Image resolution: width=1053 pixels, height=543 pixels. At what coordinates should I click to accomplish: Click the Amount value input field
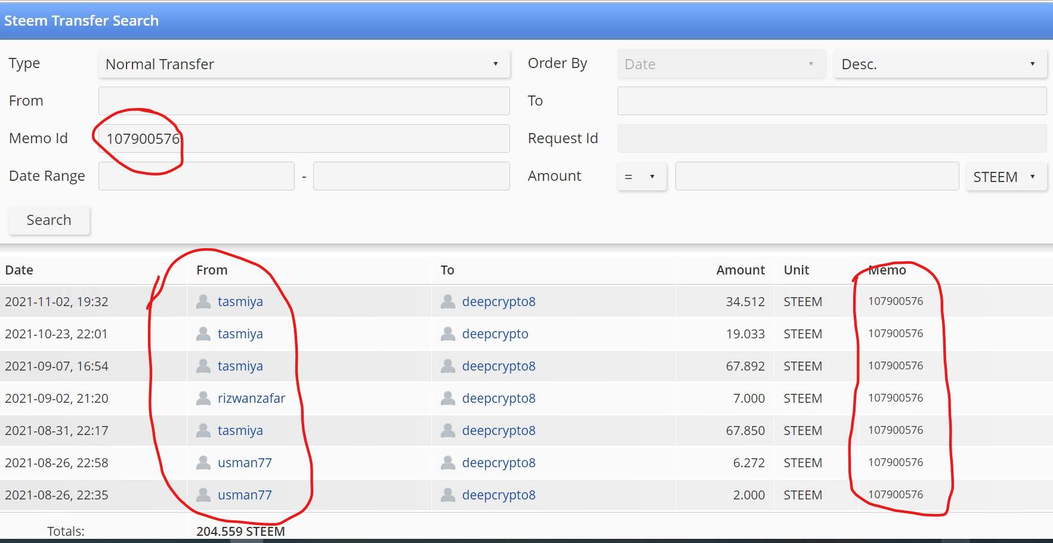click(817, 176)
